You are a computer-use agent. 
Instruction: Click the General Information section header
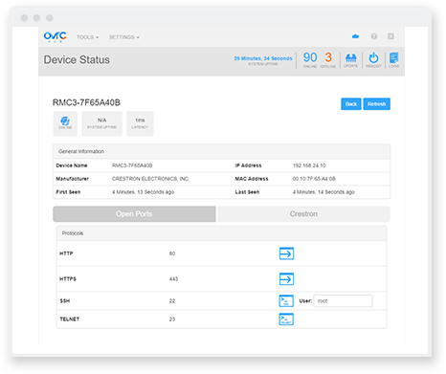pos(221,151)
